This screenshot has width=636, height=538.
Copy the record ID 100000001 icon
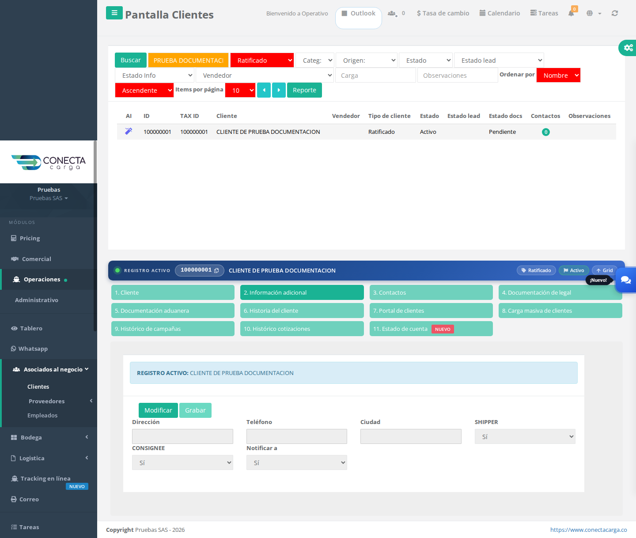216,270
